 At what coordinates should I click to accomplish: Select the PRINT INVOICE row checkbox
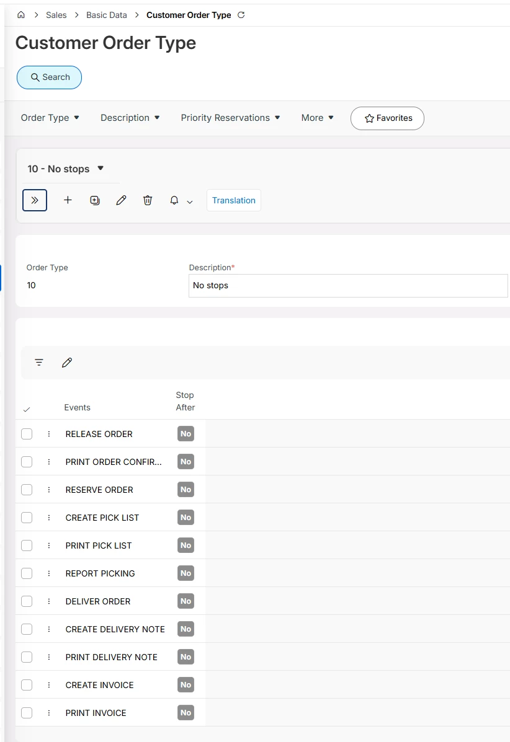coord(27,713)
